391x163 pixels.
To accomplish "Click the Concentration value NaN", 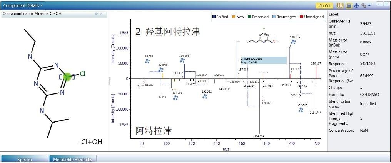I will click(364, 130).
